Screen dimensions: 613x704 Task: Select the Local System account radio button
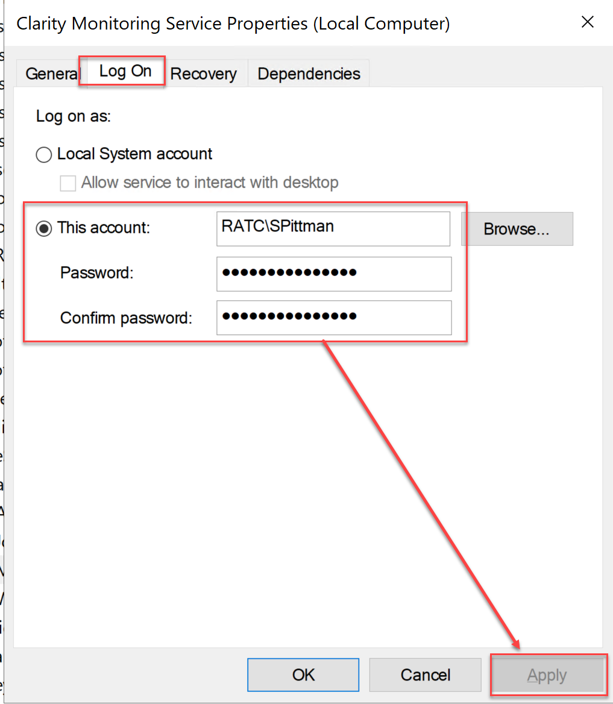pos(44,154)
